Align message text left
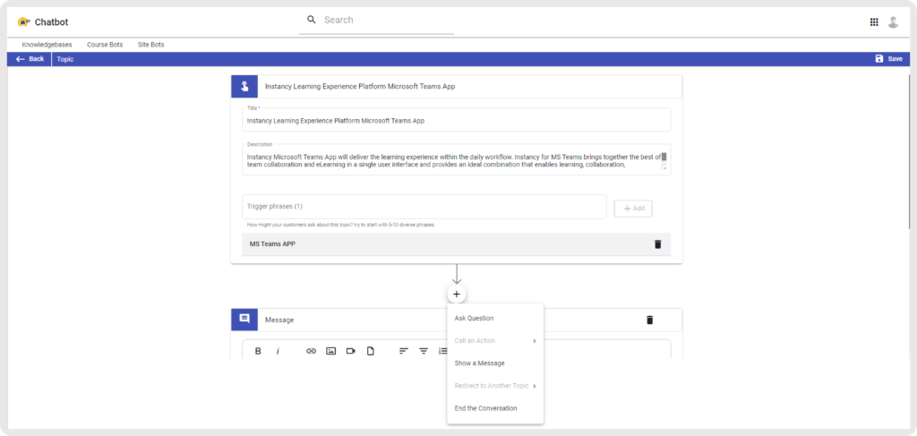917x436 pixels. 404,351
